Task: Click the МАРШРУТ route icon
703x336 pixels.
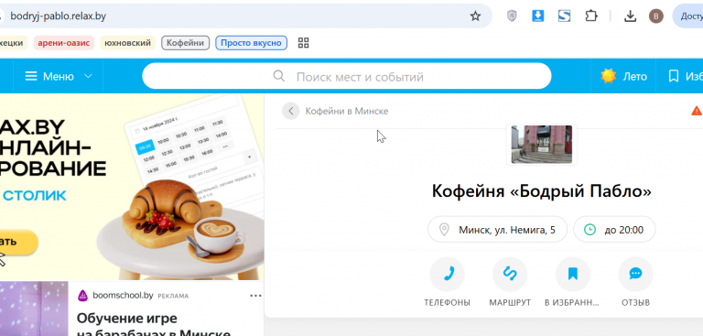Action: point(510,274)
